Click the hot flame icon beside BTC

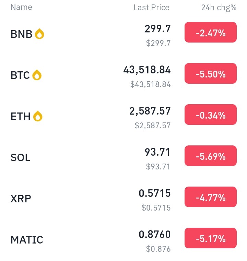[37, 75]
